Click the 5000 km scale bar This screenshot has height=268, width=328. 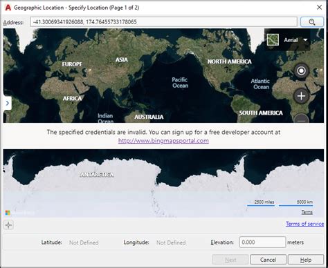coord(296,202)
